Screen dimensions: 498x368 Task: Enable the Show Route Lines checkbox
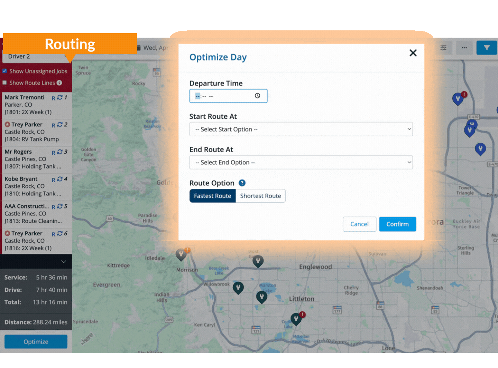click(5, 83)
